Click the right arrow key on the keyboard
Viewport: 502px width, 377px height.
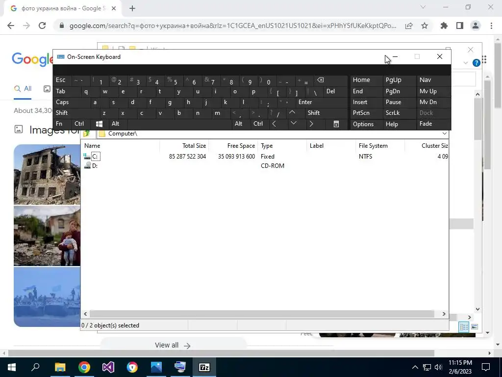tap(311, 124)
